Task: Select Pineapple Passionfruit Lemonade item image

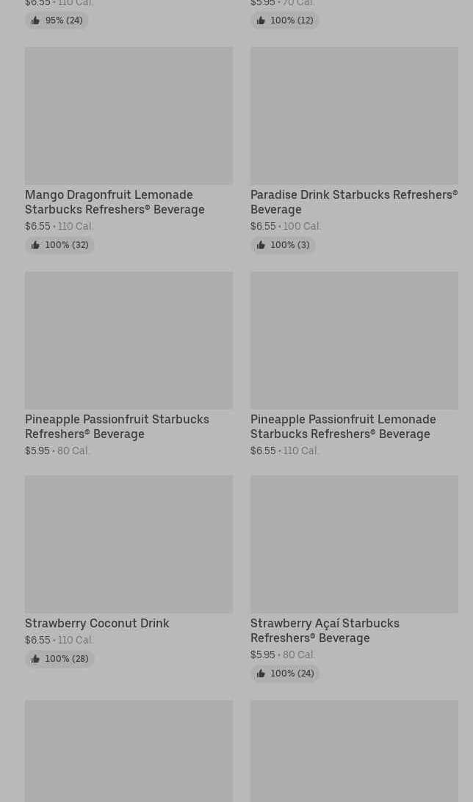Action: click(x=354, y=340)
